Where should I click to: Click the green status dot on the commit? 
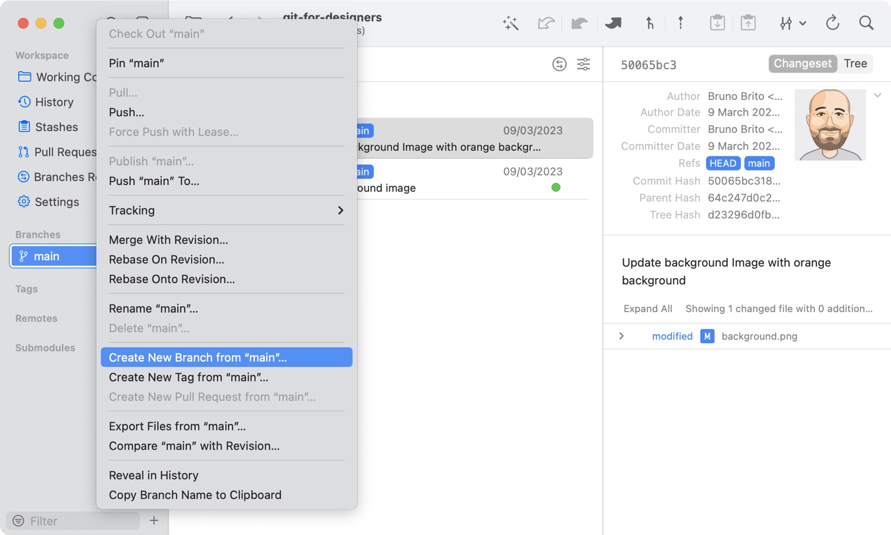click(x=555, y=187)
